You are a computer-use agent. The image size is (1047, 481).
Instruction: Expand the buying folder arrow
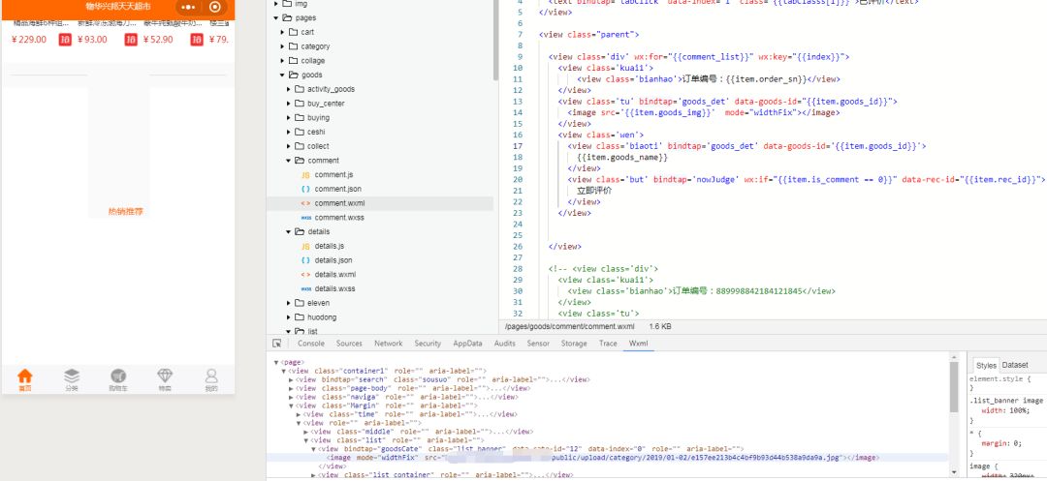pyautogui.click(x=289, y=117)
